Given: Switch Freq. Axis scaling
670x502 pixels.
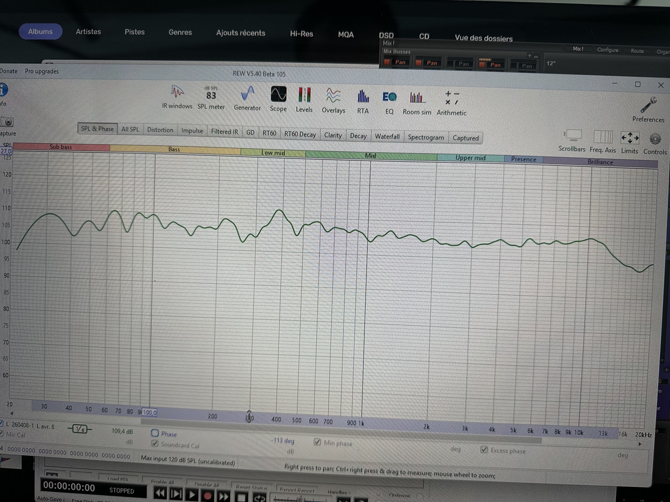Looking at the screenshot, I should click(602, 142).
